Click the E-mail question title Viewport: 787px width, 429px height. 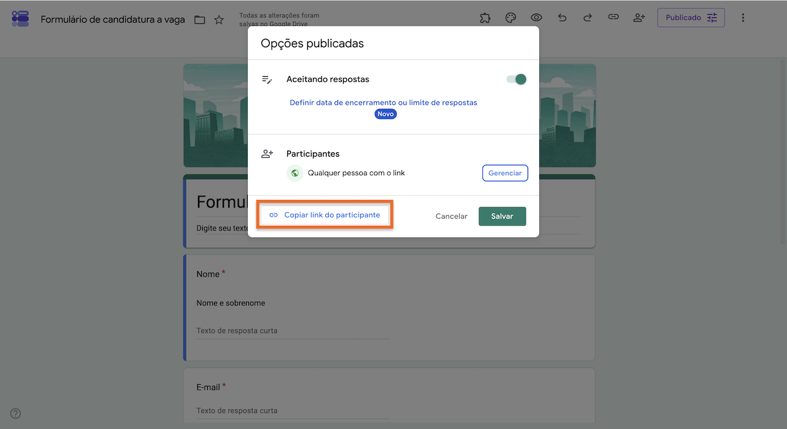208,387
